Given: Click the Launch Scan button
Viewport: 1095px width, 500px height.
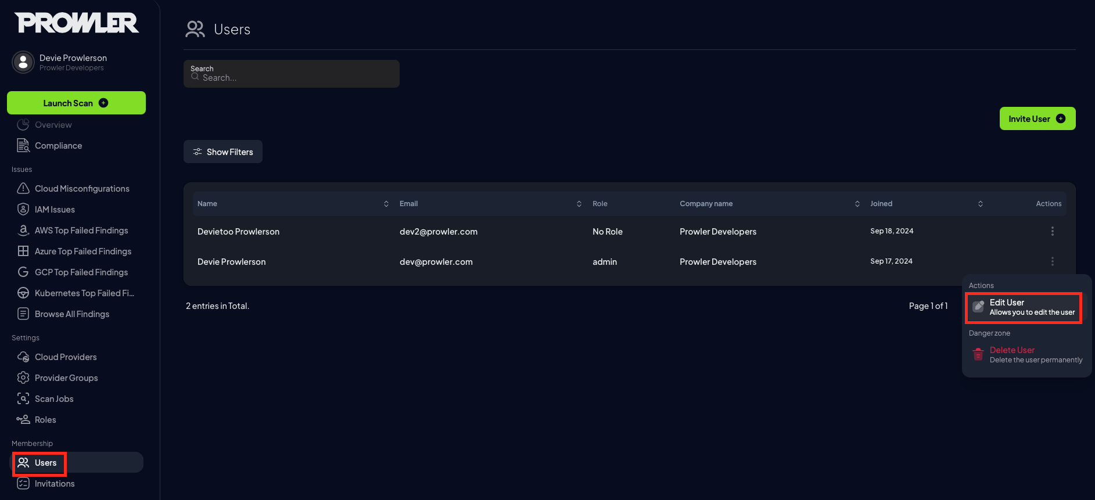Looking at the screenshot, I should [x=76, y=103].
